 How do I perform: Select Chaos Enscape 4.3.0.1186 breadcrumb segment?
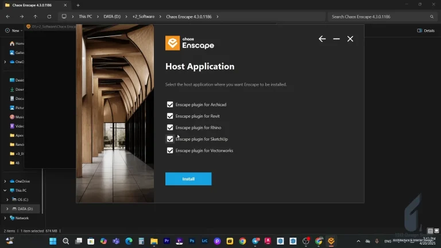(189, 17)
